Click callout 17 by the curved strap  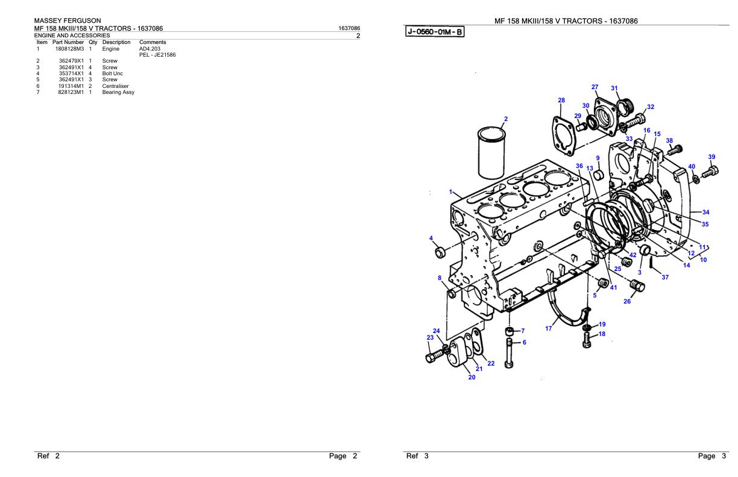pos(549,329)
